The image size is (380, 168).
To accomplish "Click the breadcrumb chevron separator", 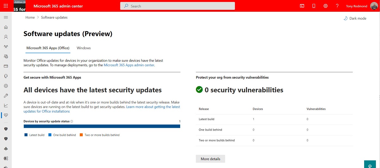I will 38,17.
